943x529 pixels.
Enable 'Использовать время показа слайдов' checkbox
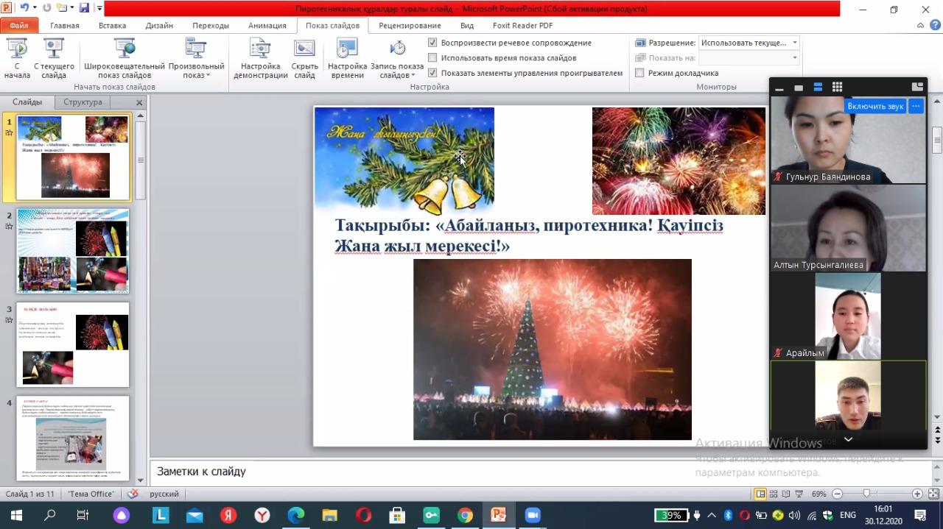(x=433, y=58)
